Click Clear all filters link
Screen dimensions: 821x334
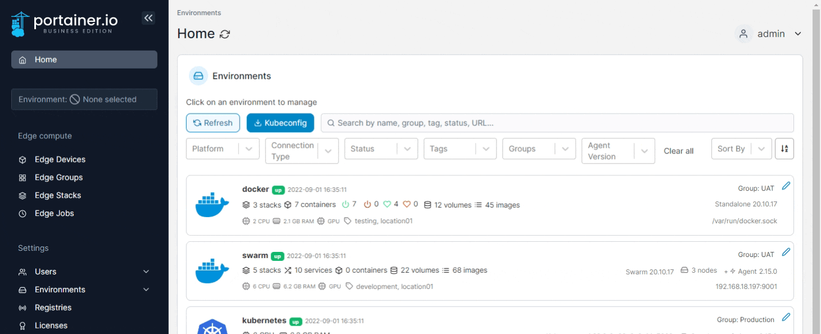pyautogui.click(x=678, y=151)
